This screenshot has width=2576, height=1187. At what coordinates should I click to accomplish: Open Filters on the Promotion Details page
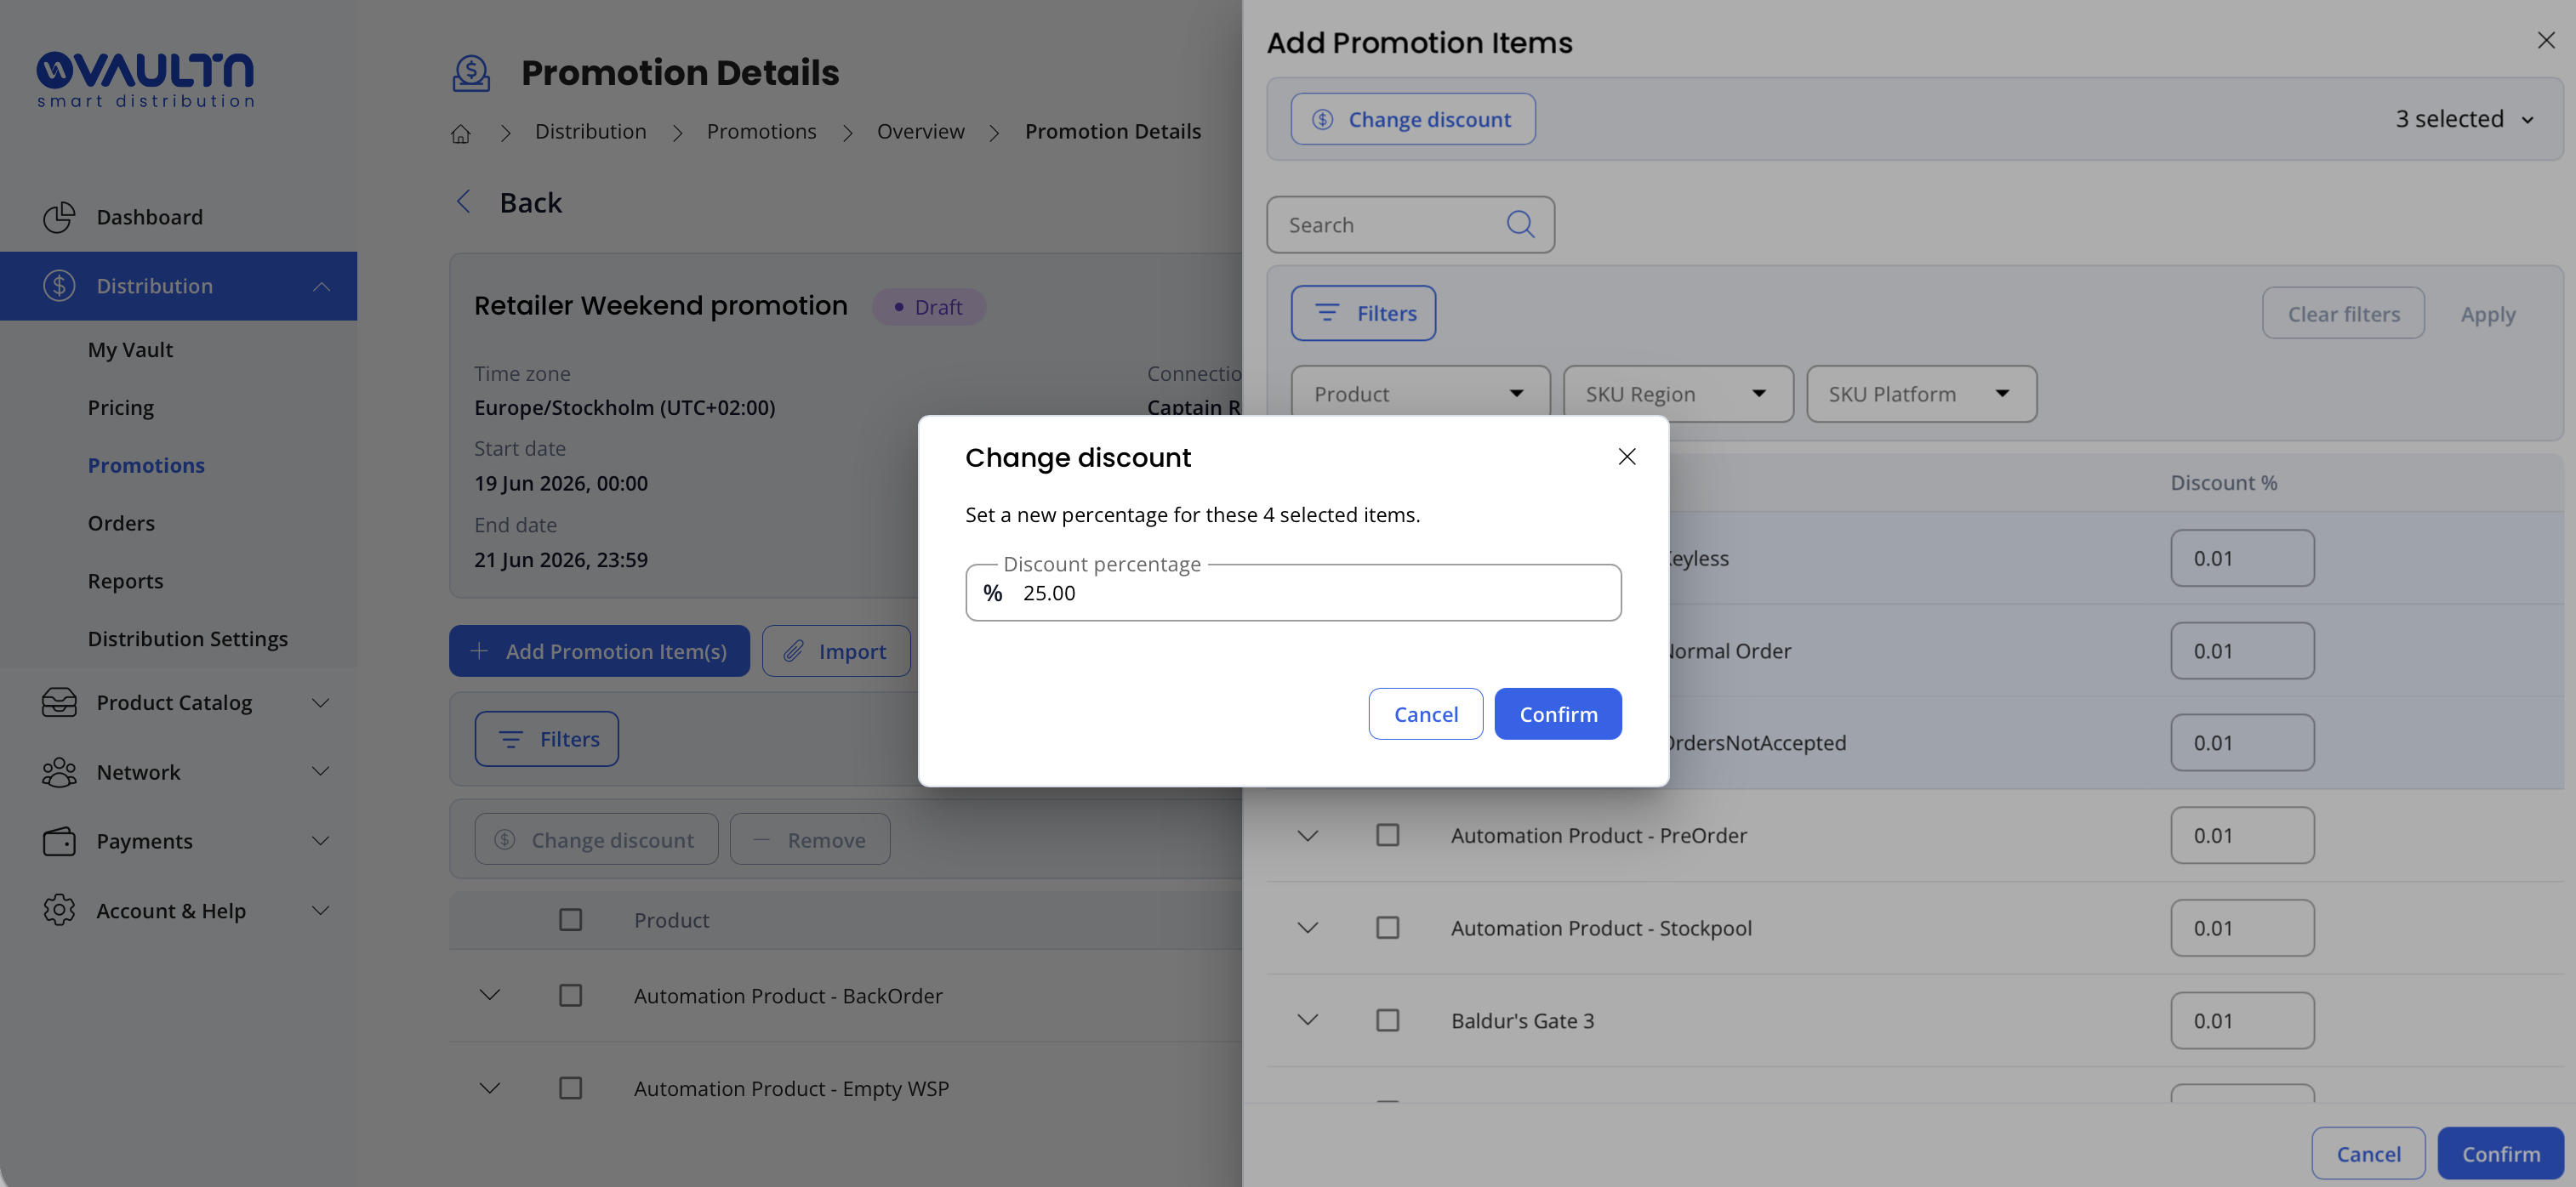click(x=546, y=738)
